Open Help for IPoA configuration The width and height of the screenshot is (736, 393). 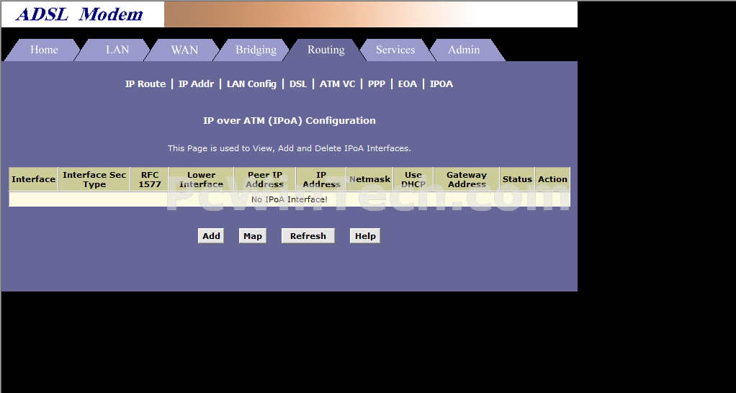[364, 236]
